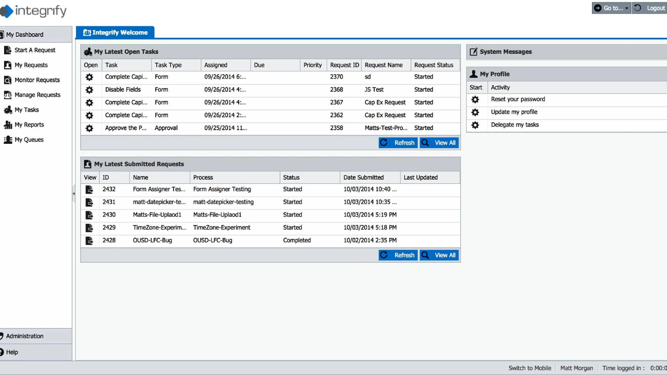Refresh My Latest Submitted Requests
This screenshot has height=375, width=667.
click(398, 255)
